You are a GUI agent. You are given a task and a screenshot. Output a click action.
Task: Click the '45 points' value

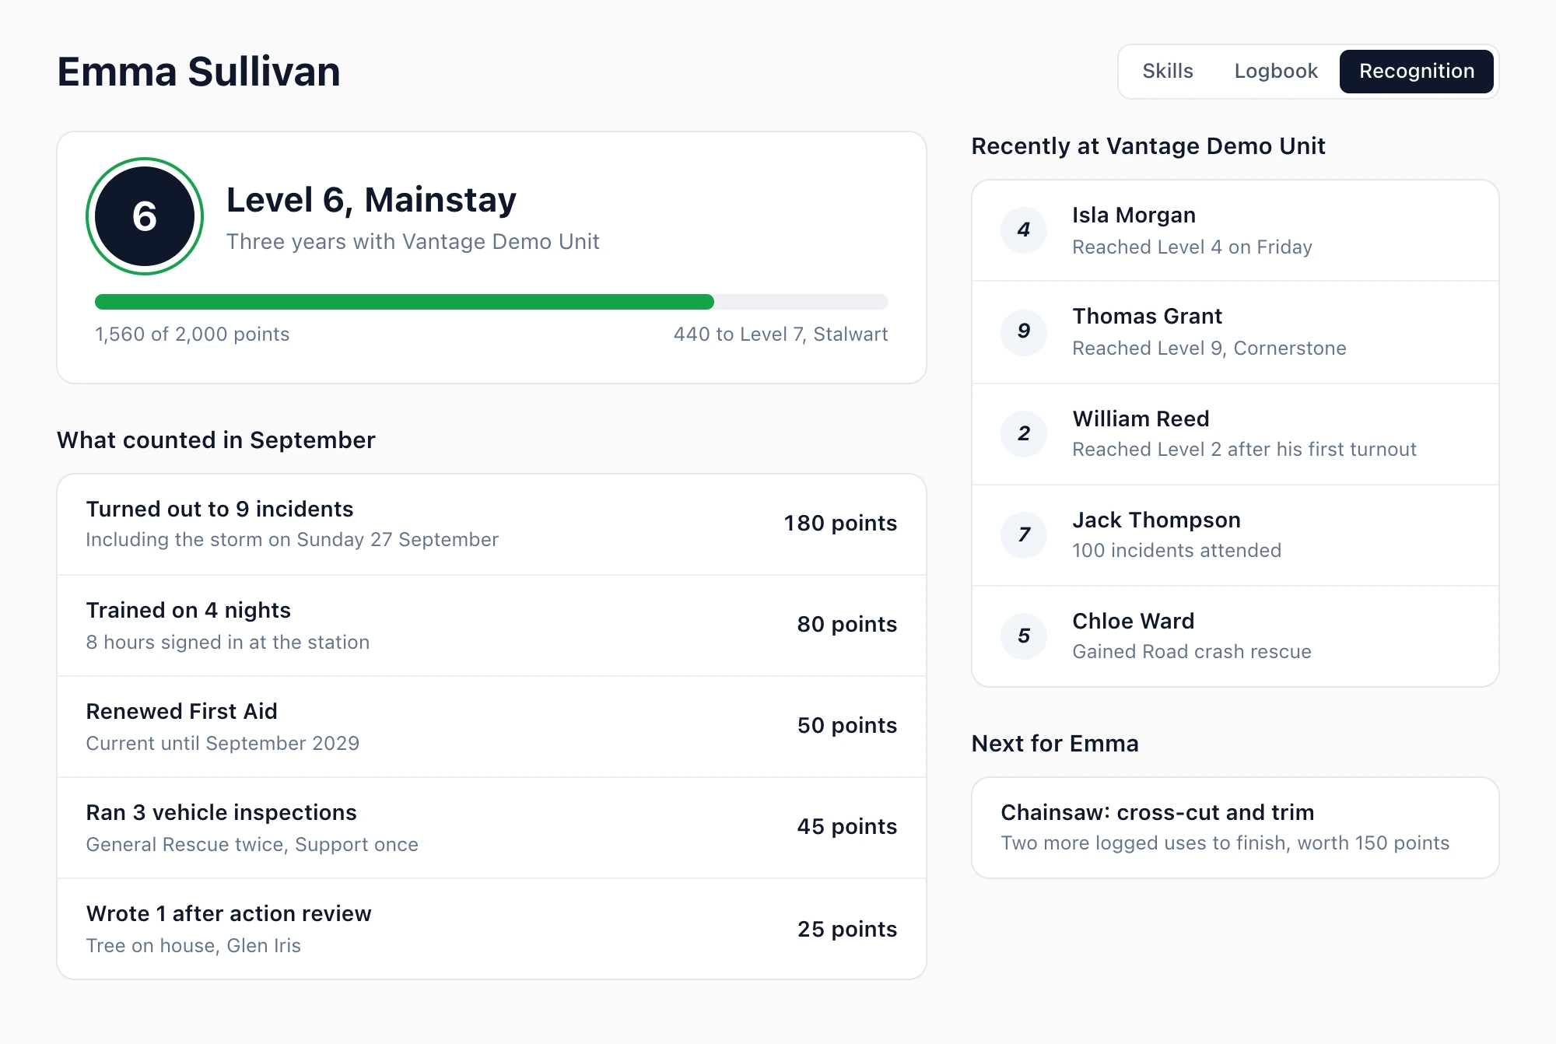846,827
